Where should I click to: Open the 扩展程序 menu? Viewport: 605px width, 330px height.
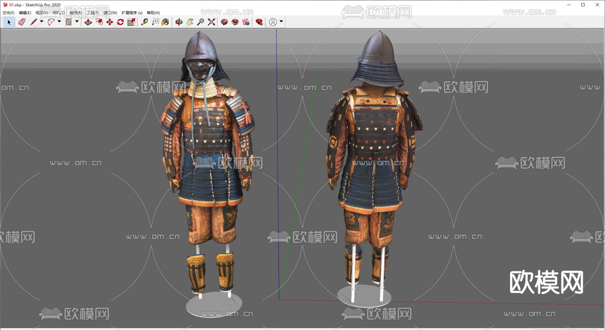pos(132,13)
